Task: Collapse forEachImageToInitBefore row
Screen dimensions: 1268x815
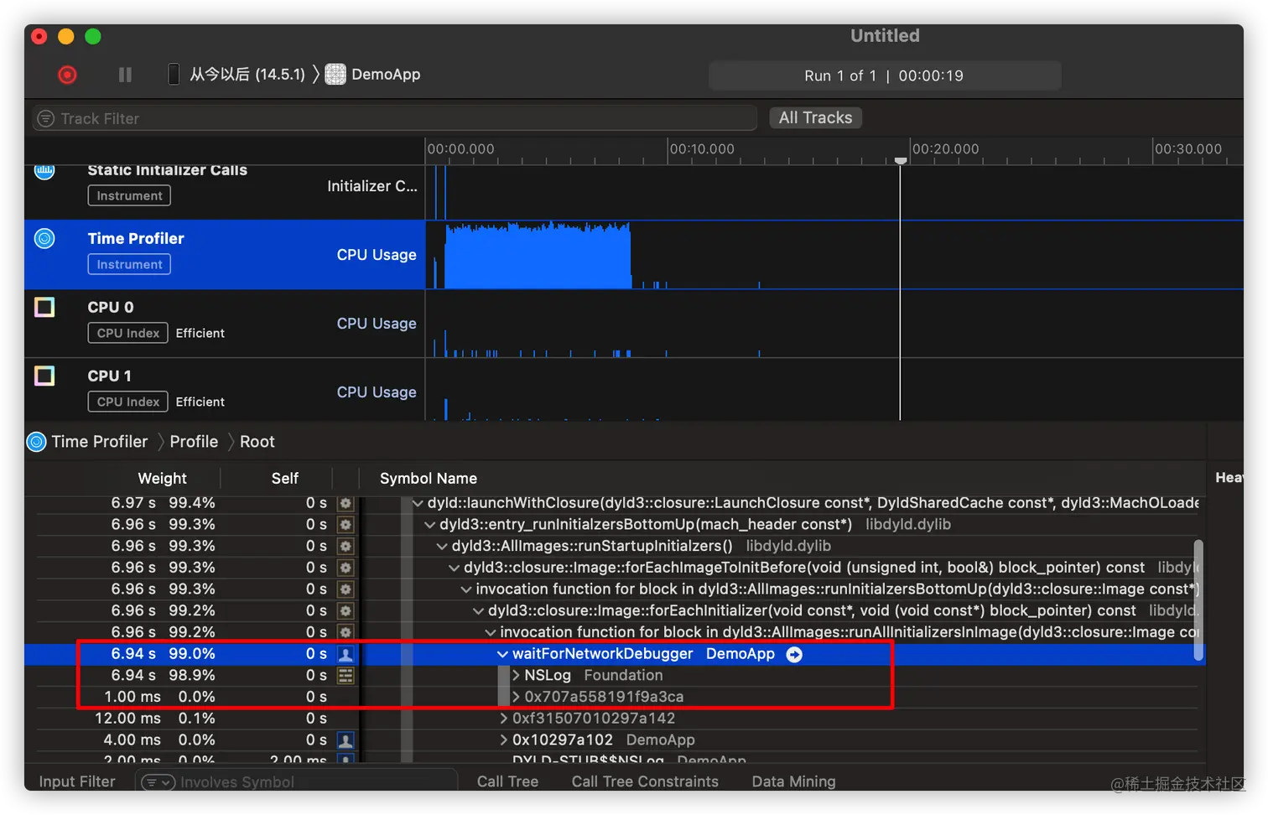Action: click(454, 568)
